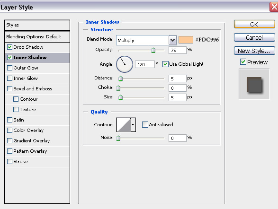The image size is (278, 209).
Task: Open the Blend Mode dropdown arrow
Action: pyautogui.click(x=172, y=40)
